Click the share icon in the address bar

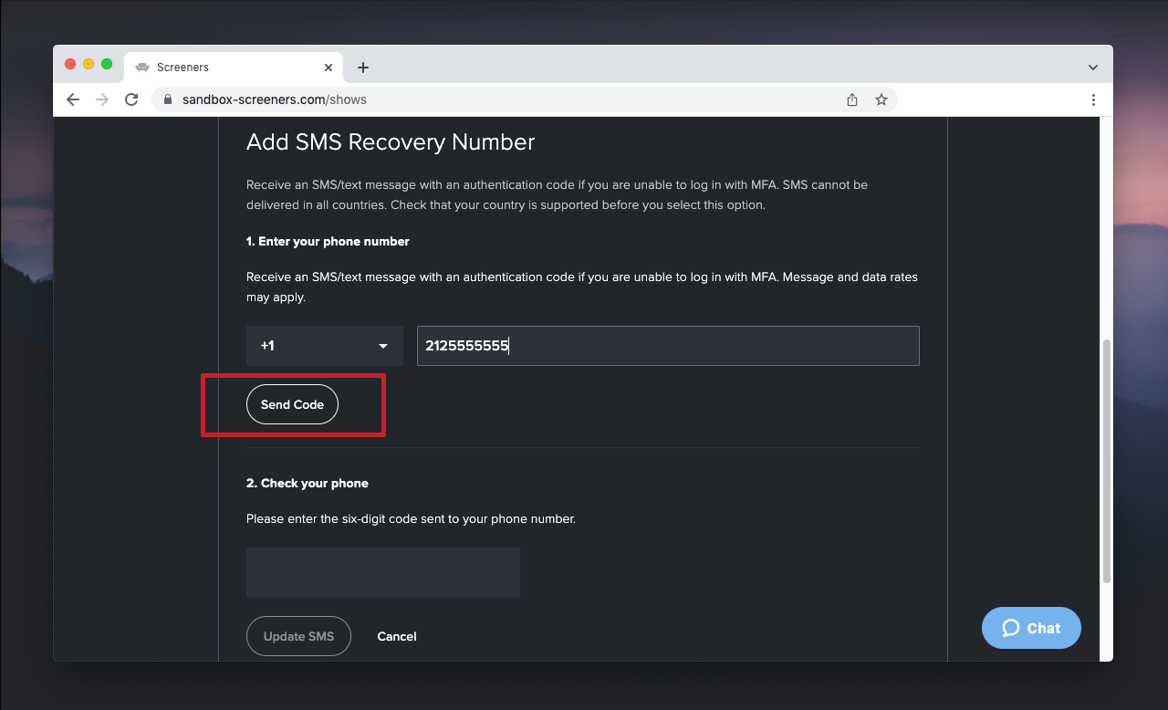point(851,99)
